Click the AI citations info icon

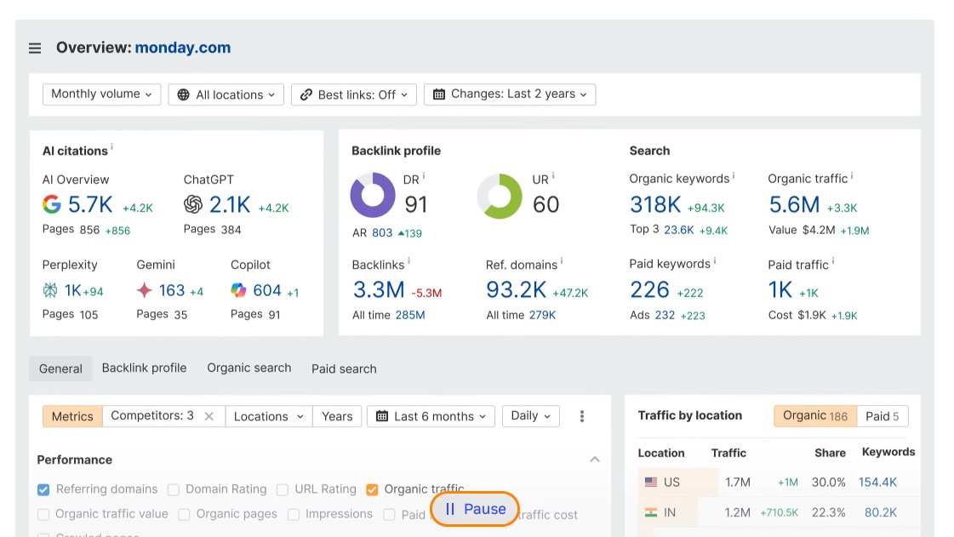point(112,146)
